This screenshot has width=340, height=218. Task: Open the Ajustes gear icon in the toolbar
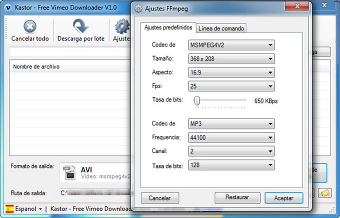122,26
